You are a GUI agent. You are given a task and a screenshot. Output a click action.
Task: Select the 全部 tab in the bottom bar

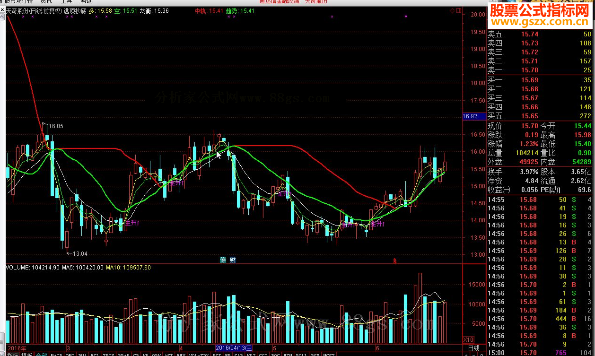point(42,354)
